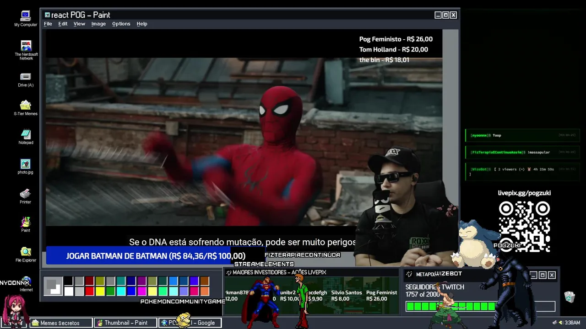Viewport: 586px width, 329px height.
Task: Click the 3:38AM system clock
Action: [x=572, y=323]
